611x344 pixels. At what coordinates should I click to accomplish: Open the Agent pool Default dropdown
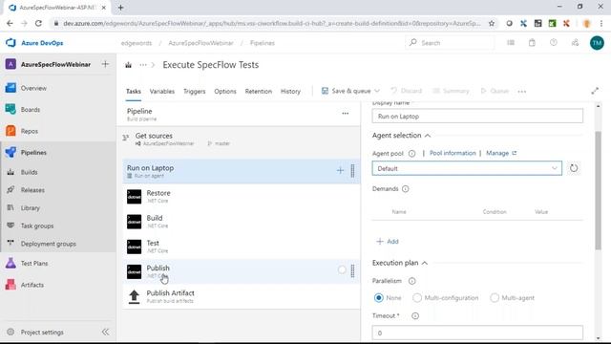[x=467, y=168]
